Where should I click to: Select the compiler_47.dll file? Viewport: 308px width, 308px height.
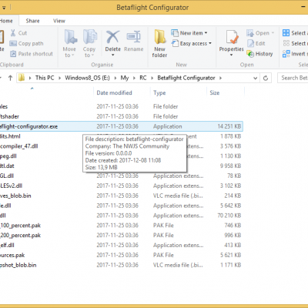(x=19, y=146)
